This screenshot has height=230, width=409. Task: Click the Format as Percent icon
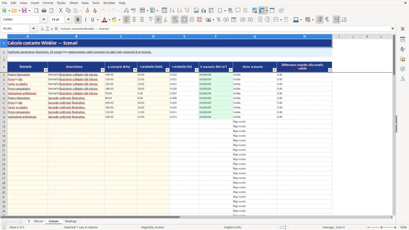tap(218, 20)
